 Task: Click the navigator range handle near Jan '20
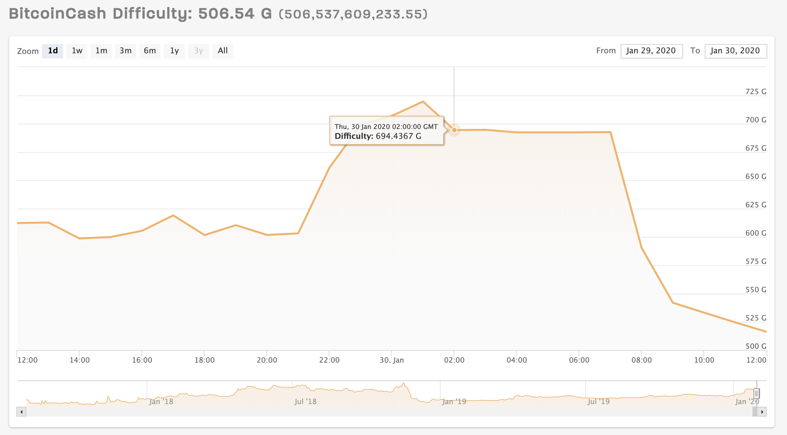pyautogui.click(x=756, y=393)
